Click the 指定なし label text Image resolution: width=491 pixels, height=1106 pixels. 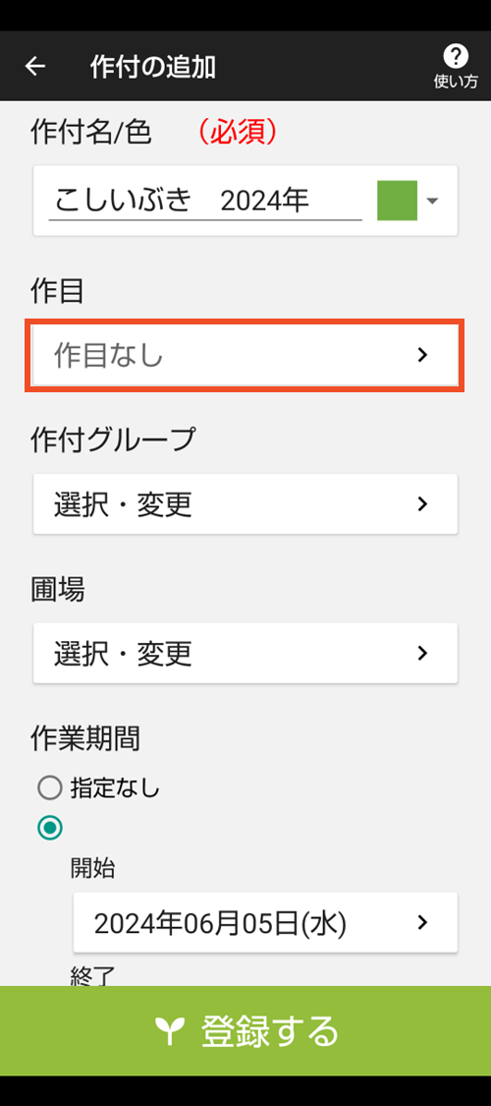(x=115, y=787)
